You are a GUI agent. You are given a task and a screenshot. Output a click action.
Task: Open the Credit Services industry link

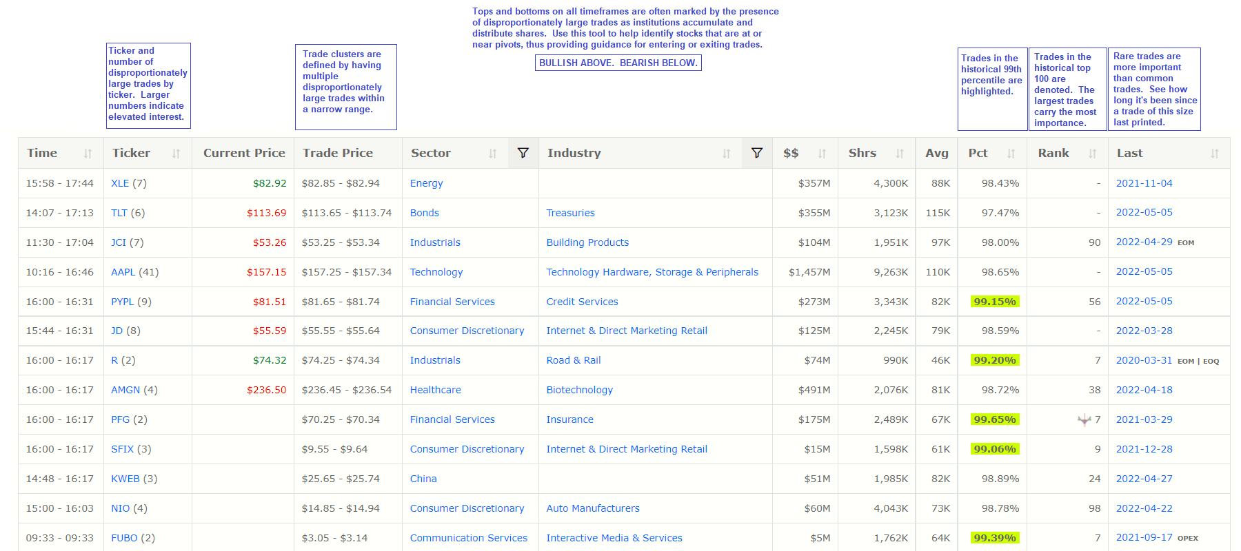coord(583,302)
